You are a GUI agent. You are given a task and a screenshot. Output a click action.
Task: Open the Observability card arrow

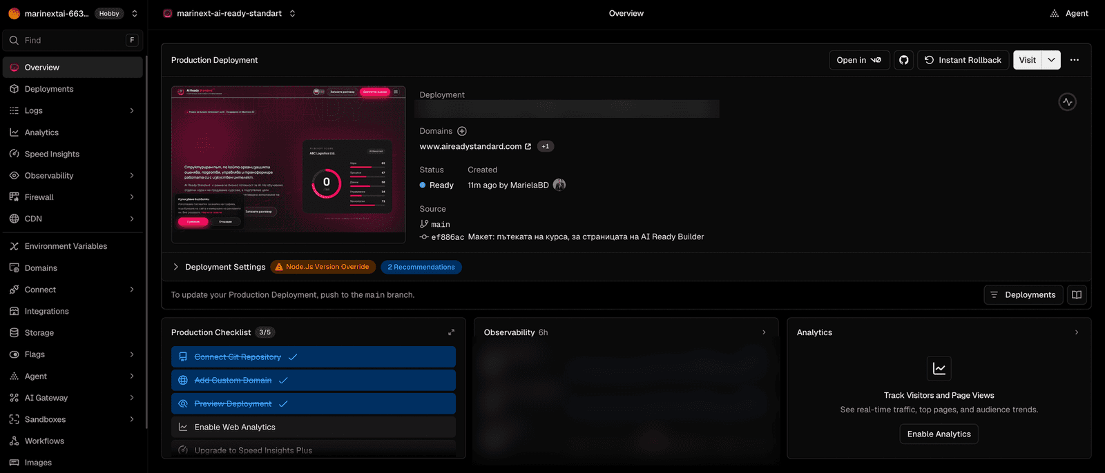click(x=764, y=332)
